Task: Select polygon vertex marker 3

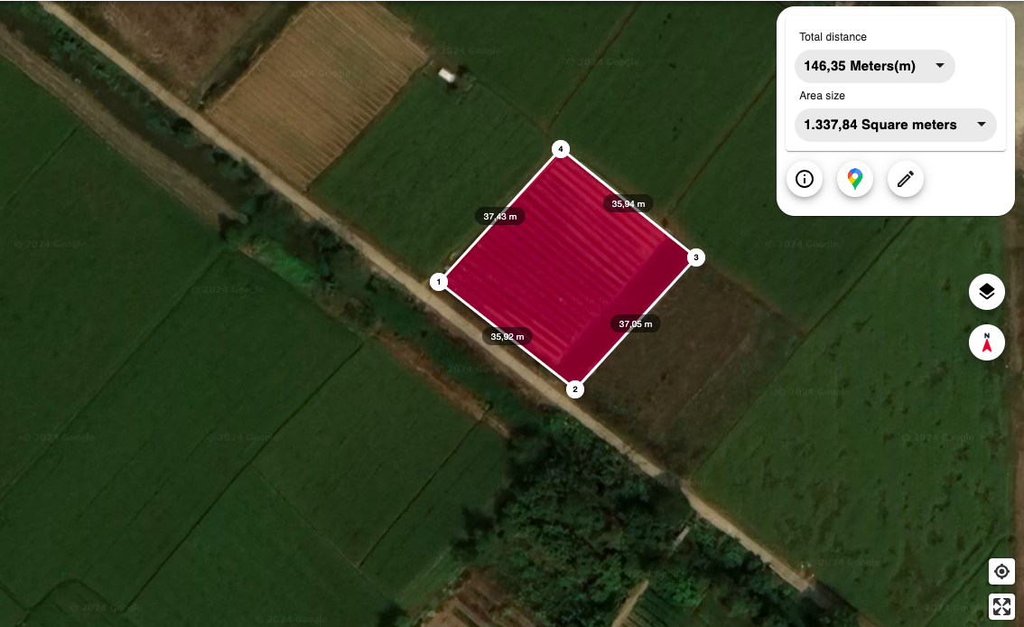Action: coord(696,257)
